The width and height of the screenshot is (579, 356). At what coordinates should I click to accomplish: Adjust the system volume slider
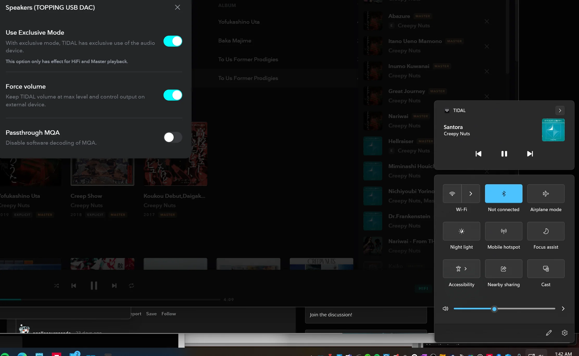tap(494, 309)
